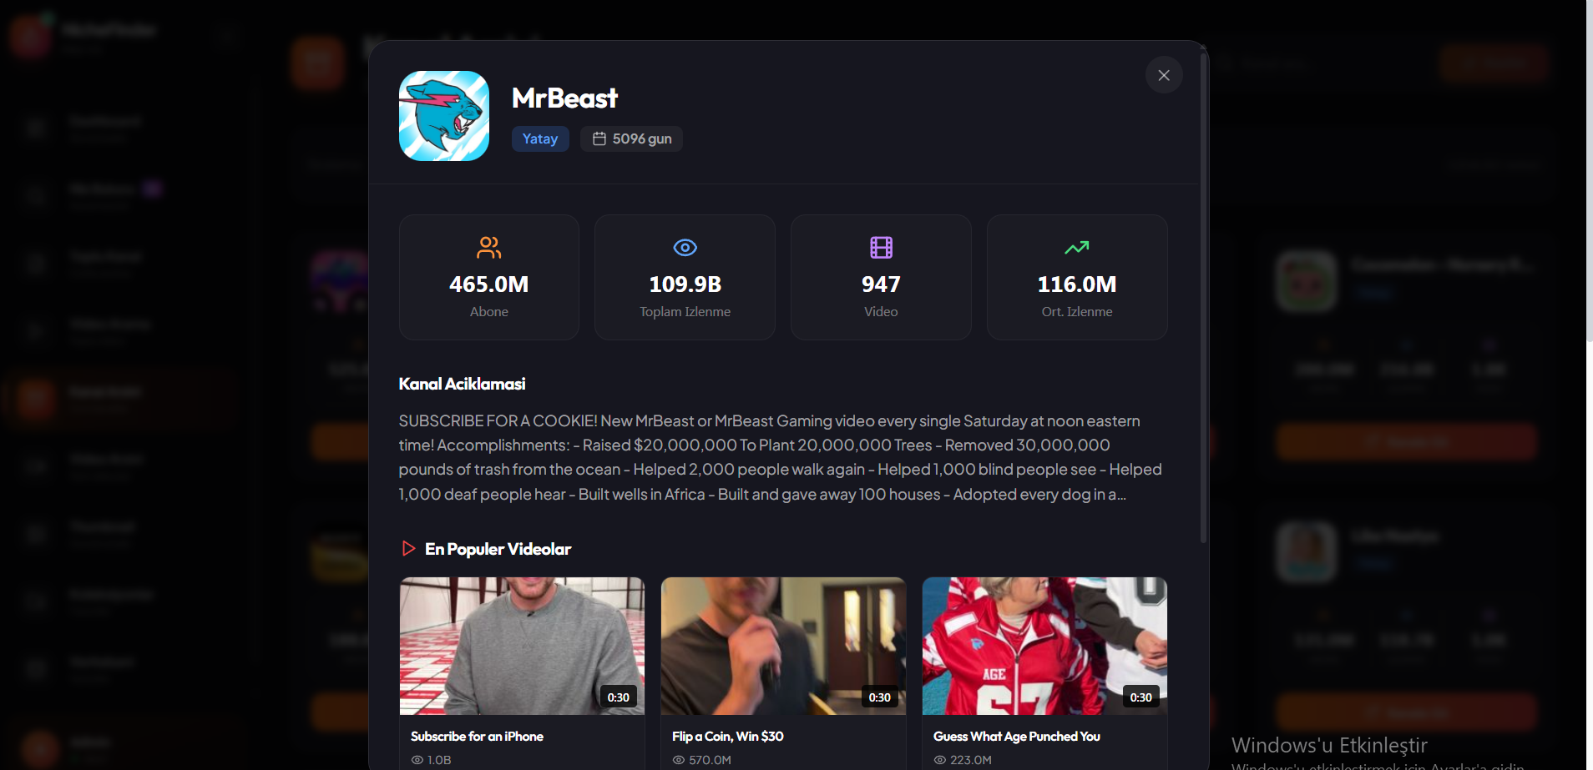Click the calendar icon beside 5096 gun
Screen dimensions: 1593x770
click(599, 138)
